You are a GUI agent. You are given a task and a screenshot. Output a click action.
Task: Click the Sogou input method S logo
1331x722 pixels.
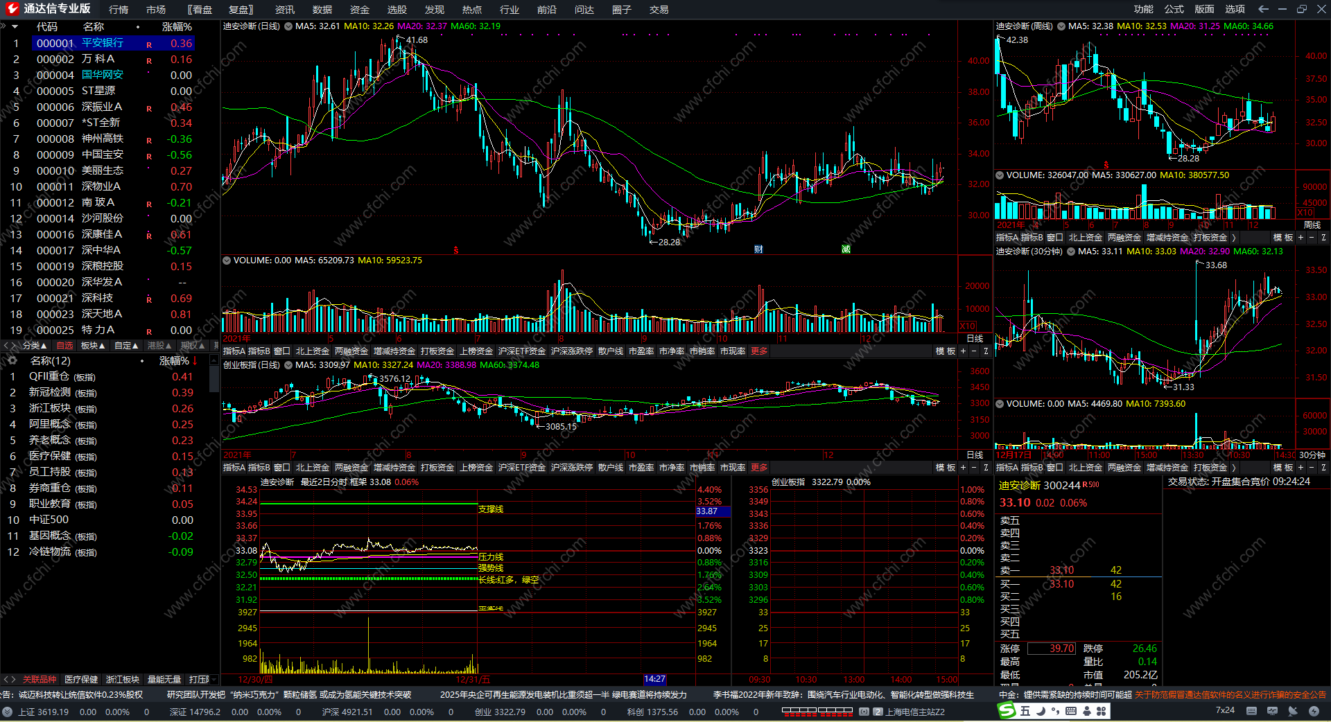(1007, 711)
